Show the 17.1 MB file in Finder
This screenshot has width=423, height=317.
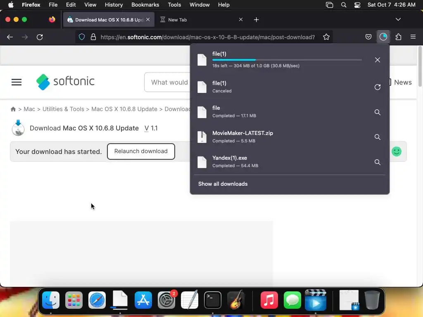point(378,112)
